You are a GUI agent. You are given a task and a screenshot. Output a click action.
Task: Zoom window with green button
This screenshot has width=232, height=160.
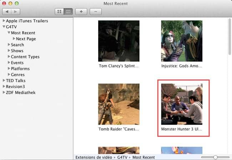[17, 3]
